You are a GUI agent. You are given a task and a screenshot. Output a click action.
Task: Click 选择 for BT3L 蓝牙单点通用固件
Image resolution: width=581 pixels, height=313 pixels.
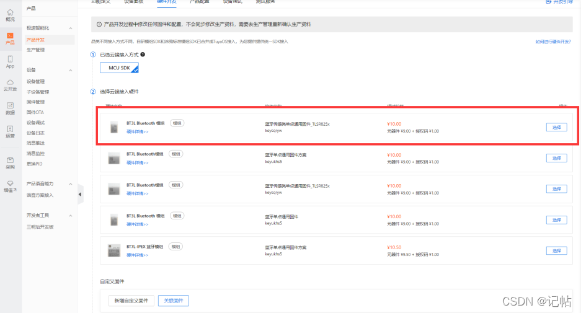tap(557, 220)
